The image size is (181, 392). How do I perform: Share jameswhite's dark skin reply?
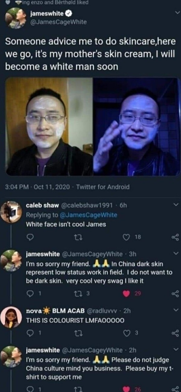tap(176, 293)
